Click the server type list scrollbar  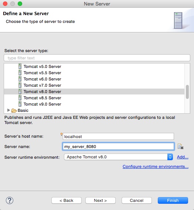tap(187, 92)
